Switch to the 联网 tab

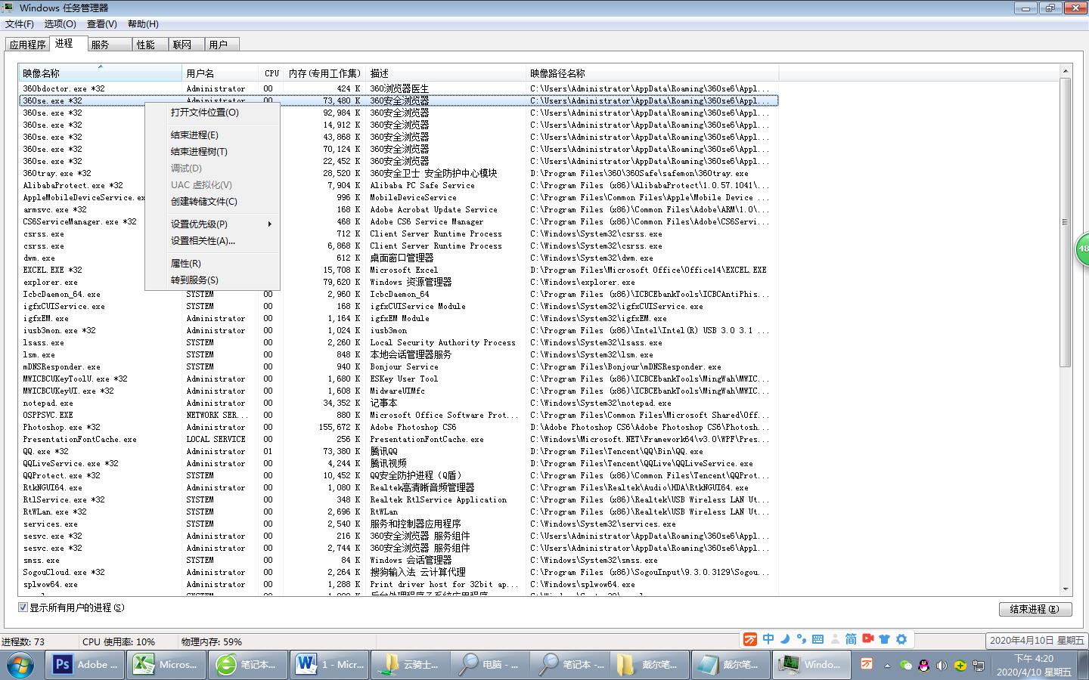coord(186,45)
